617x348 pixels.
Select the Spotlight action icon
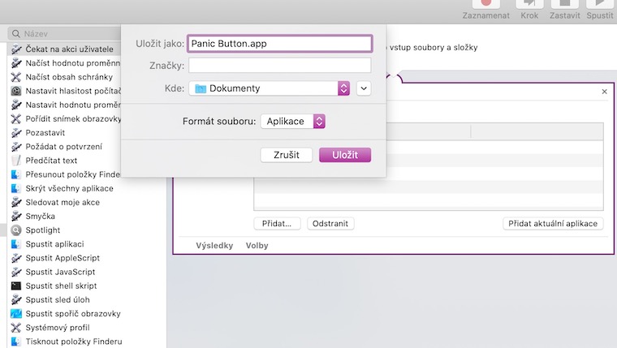tap(16, 230)
